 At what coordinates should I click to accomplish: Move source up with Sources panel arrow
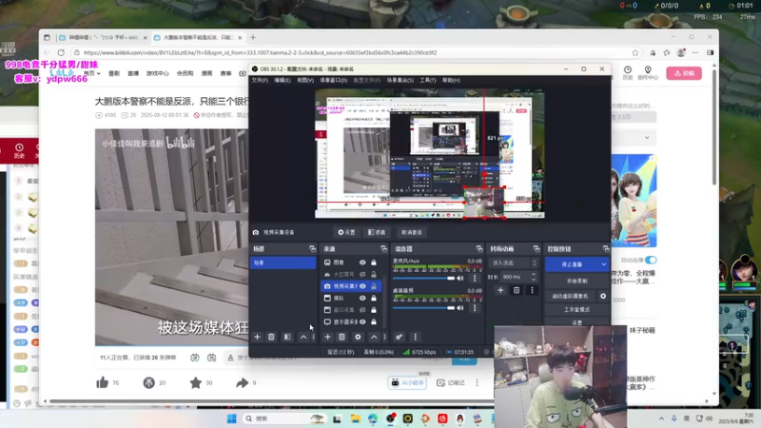(x=374, y=337)
